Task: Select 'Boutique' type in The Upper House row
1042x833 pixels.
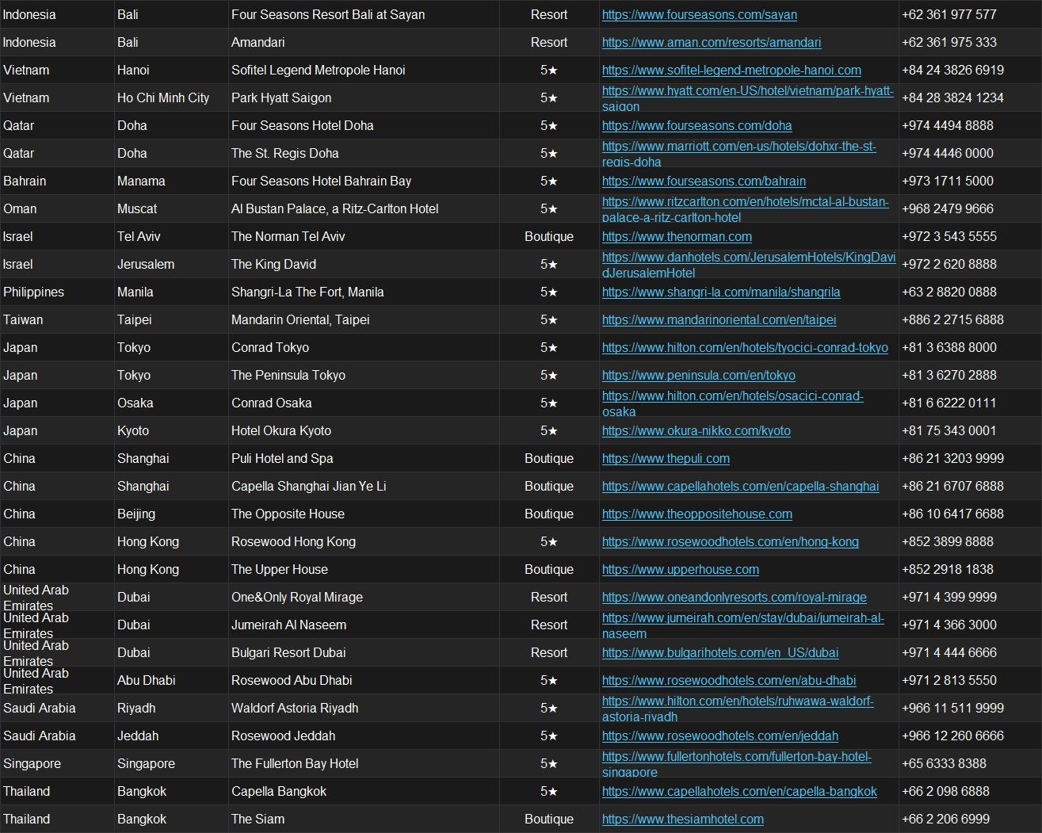Action: click(549, 570)
